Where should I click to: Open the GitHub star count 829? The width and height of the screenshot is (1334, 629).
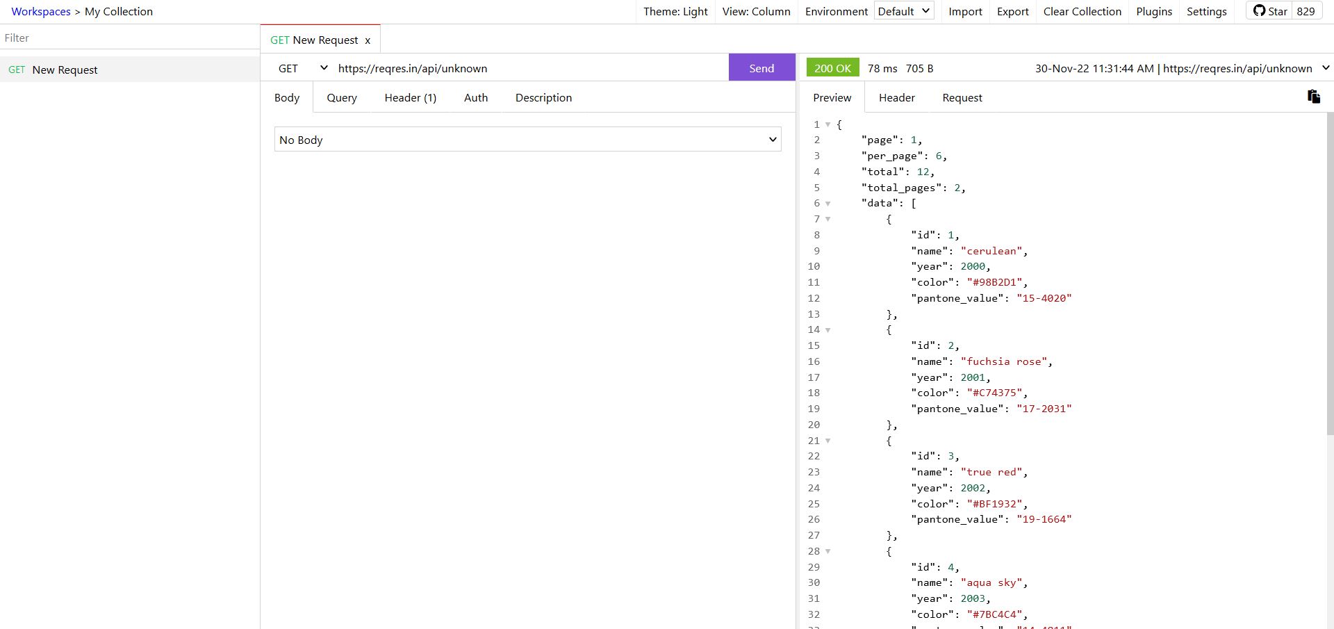1306,11
